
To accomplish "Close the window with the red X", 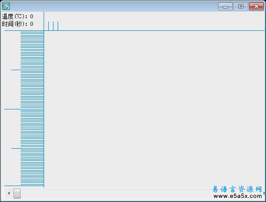I will (256, 7).
